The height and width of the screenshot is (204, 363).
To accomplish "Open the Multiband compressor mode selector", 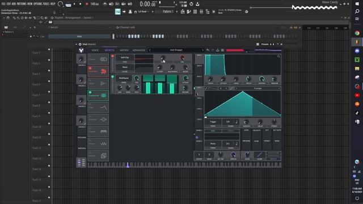I will [124, 78].
